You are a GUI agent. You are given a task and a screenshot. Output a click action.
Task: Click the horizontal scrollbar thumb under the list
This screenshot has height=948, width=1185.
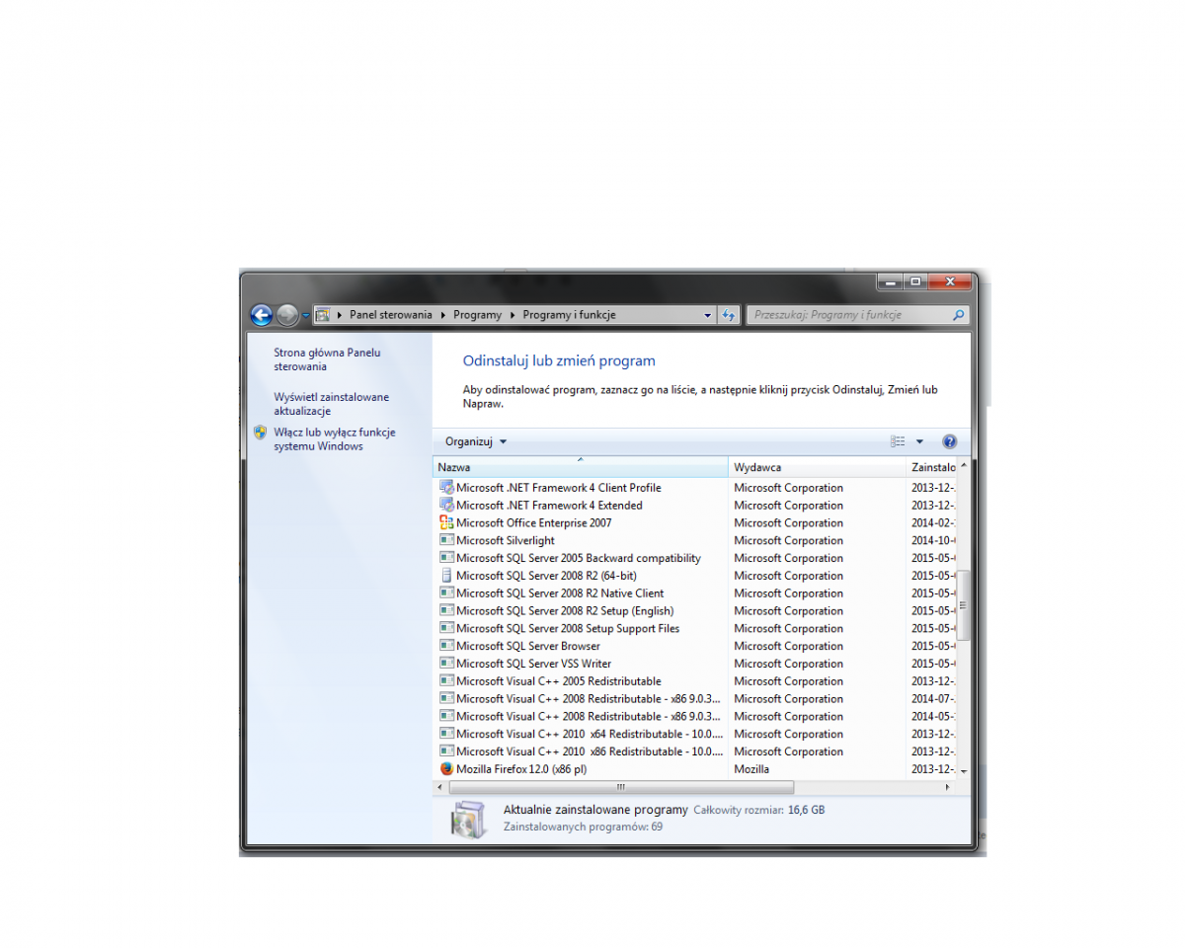621,787
